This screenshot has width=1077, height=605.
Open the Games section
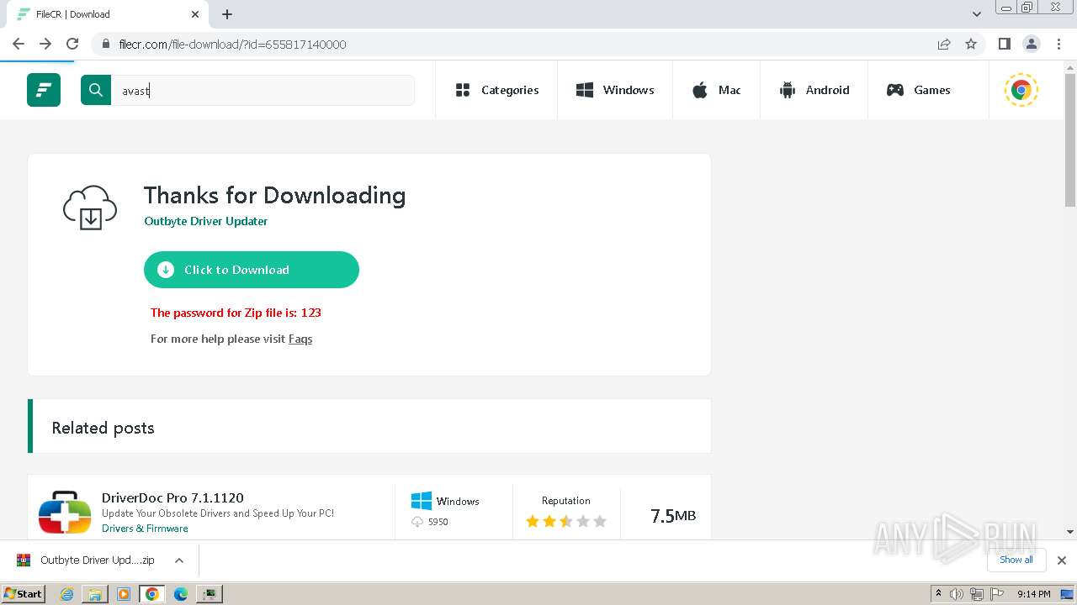coord(918,90)
